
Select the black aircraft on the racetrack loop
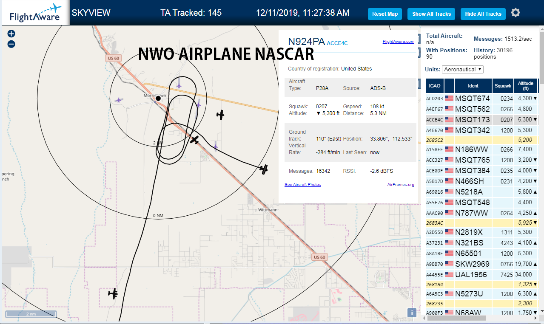point(194,139)
